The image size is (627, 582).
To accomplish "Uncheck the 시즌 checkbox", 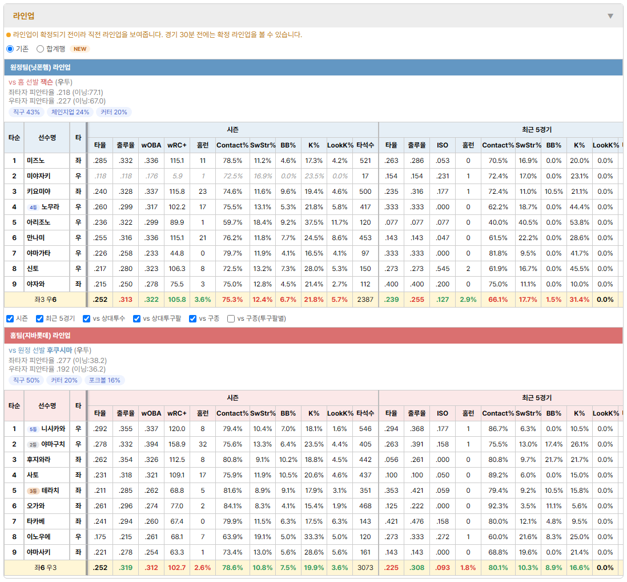I will 10,318.
